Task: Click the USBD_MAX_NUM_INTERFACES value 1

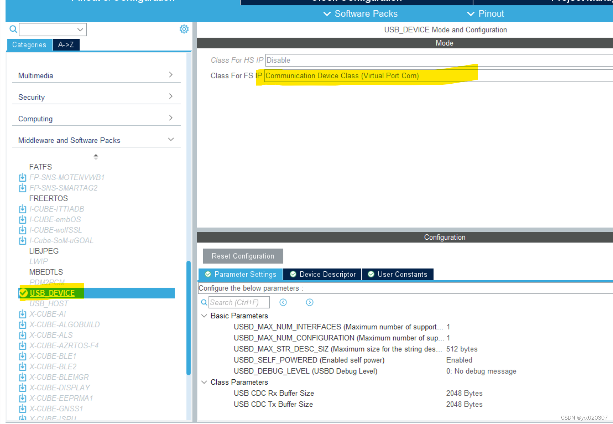Action: 448,327
